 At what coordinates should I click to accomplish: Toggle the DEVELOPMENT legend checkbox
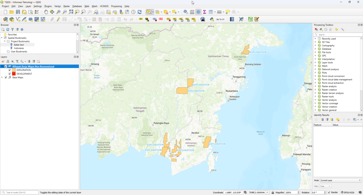point(10,74)
